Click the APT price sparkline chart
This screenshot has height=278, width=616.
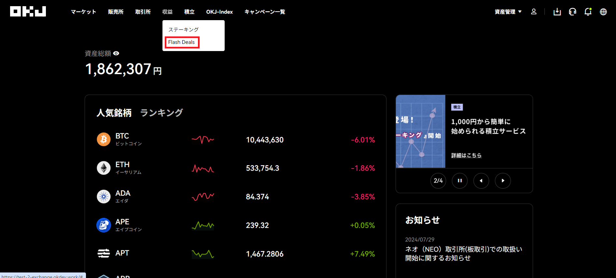click(x=203, y=254)
